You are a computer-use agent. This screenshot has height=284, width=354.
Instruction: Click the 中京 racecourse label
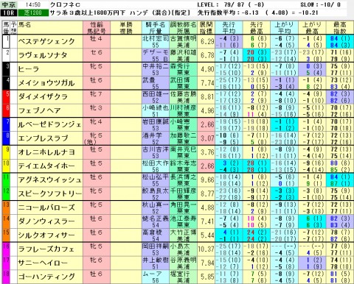pos(9,4)
